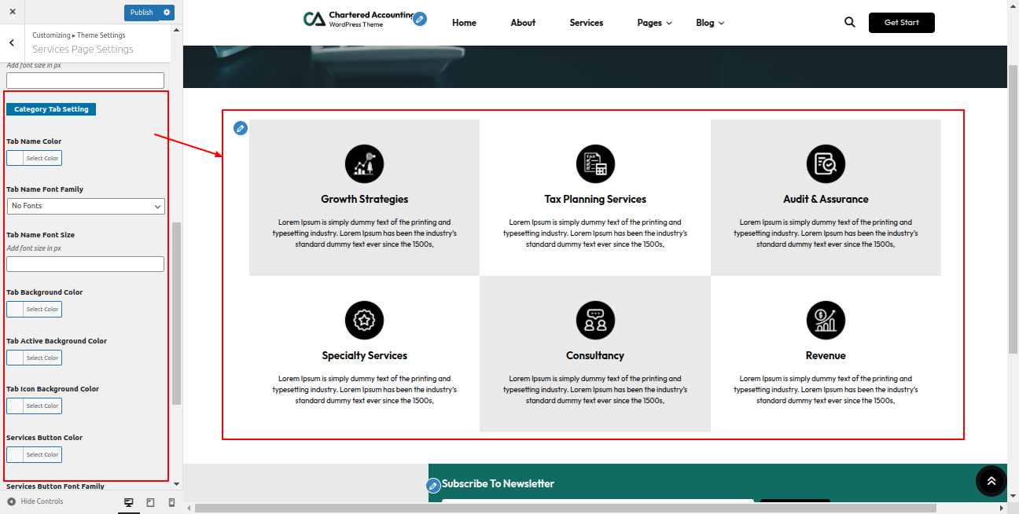Switch to tablet preview device icon
The width and height of the screenshot is (1019, 514).
(150, 502)
